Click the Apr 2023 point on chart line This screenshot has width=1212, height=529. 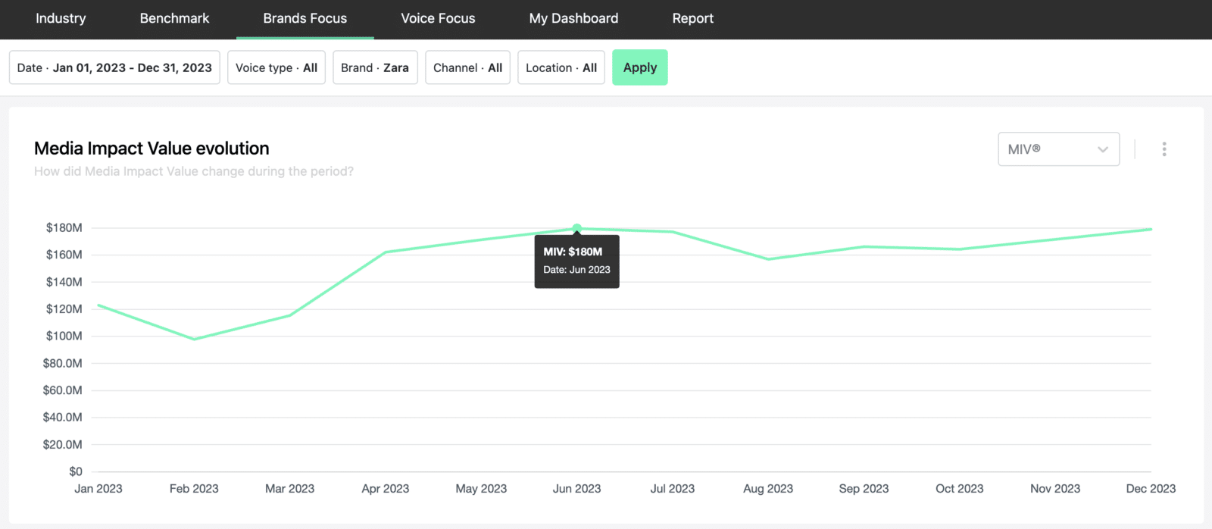pos(386,252)
